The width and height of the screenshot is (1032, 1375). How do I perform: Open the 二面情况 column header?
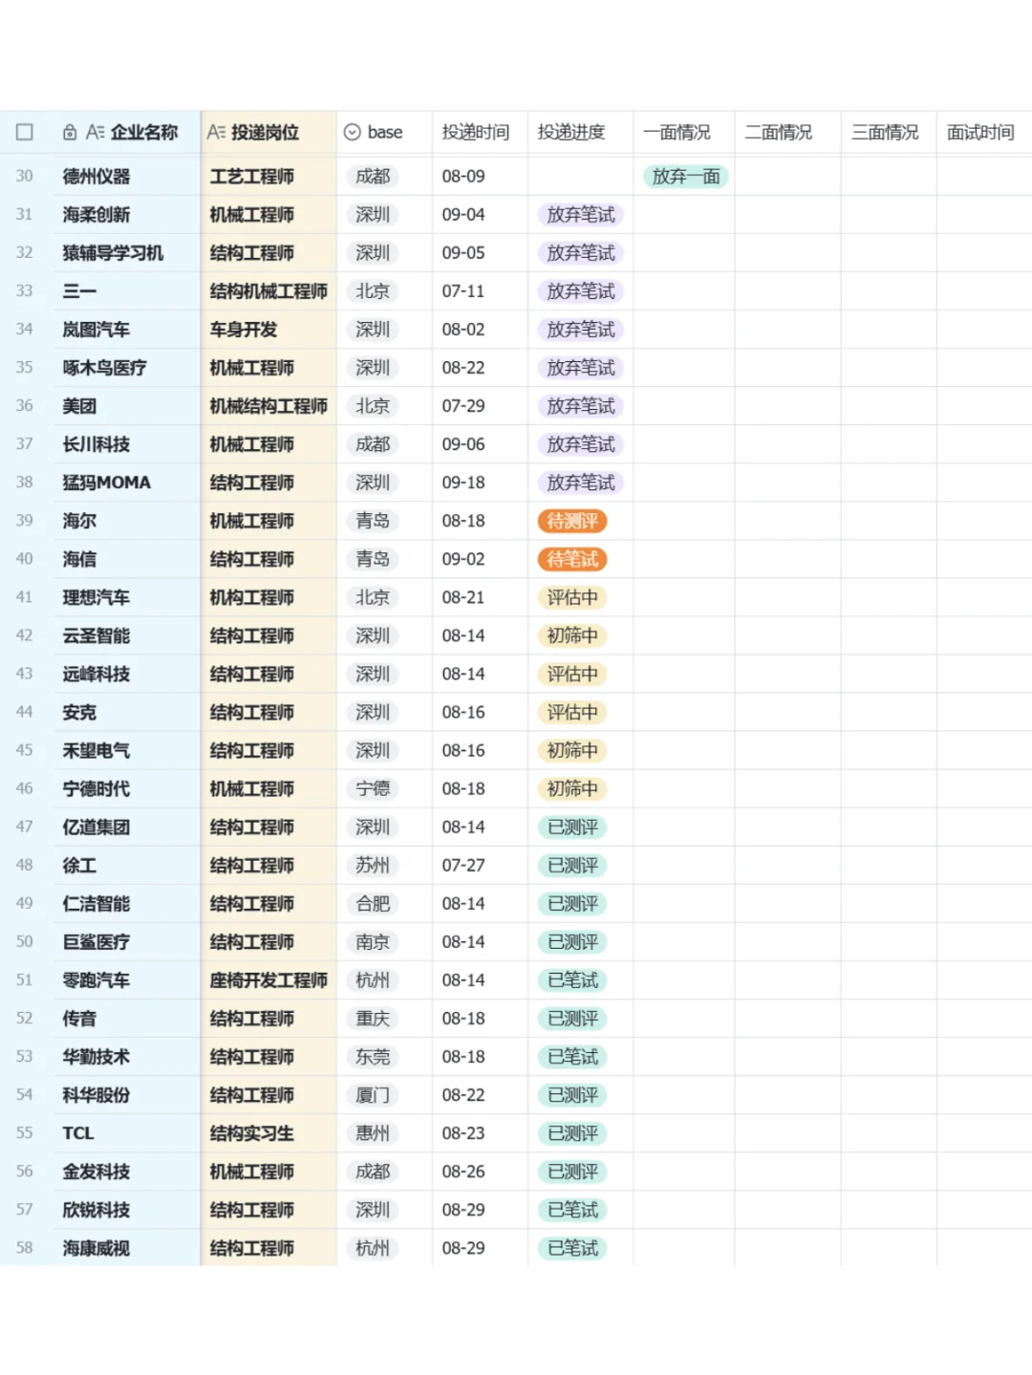click(787, 132)
